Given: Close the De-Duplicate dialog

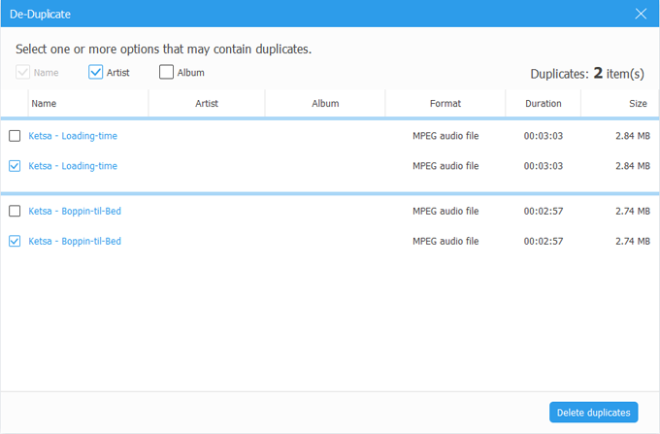Looking at the screenshot, I should [640, 14].
